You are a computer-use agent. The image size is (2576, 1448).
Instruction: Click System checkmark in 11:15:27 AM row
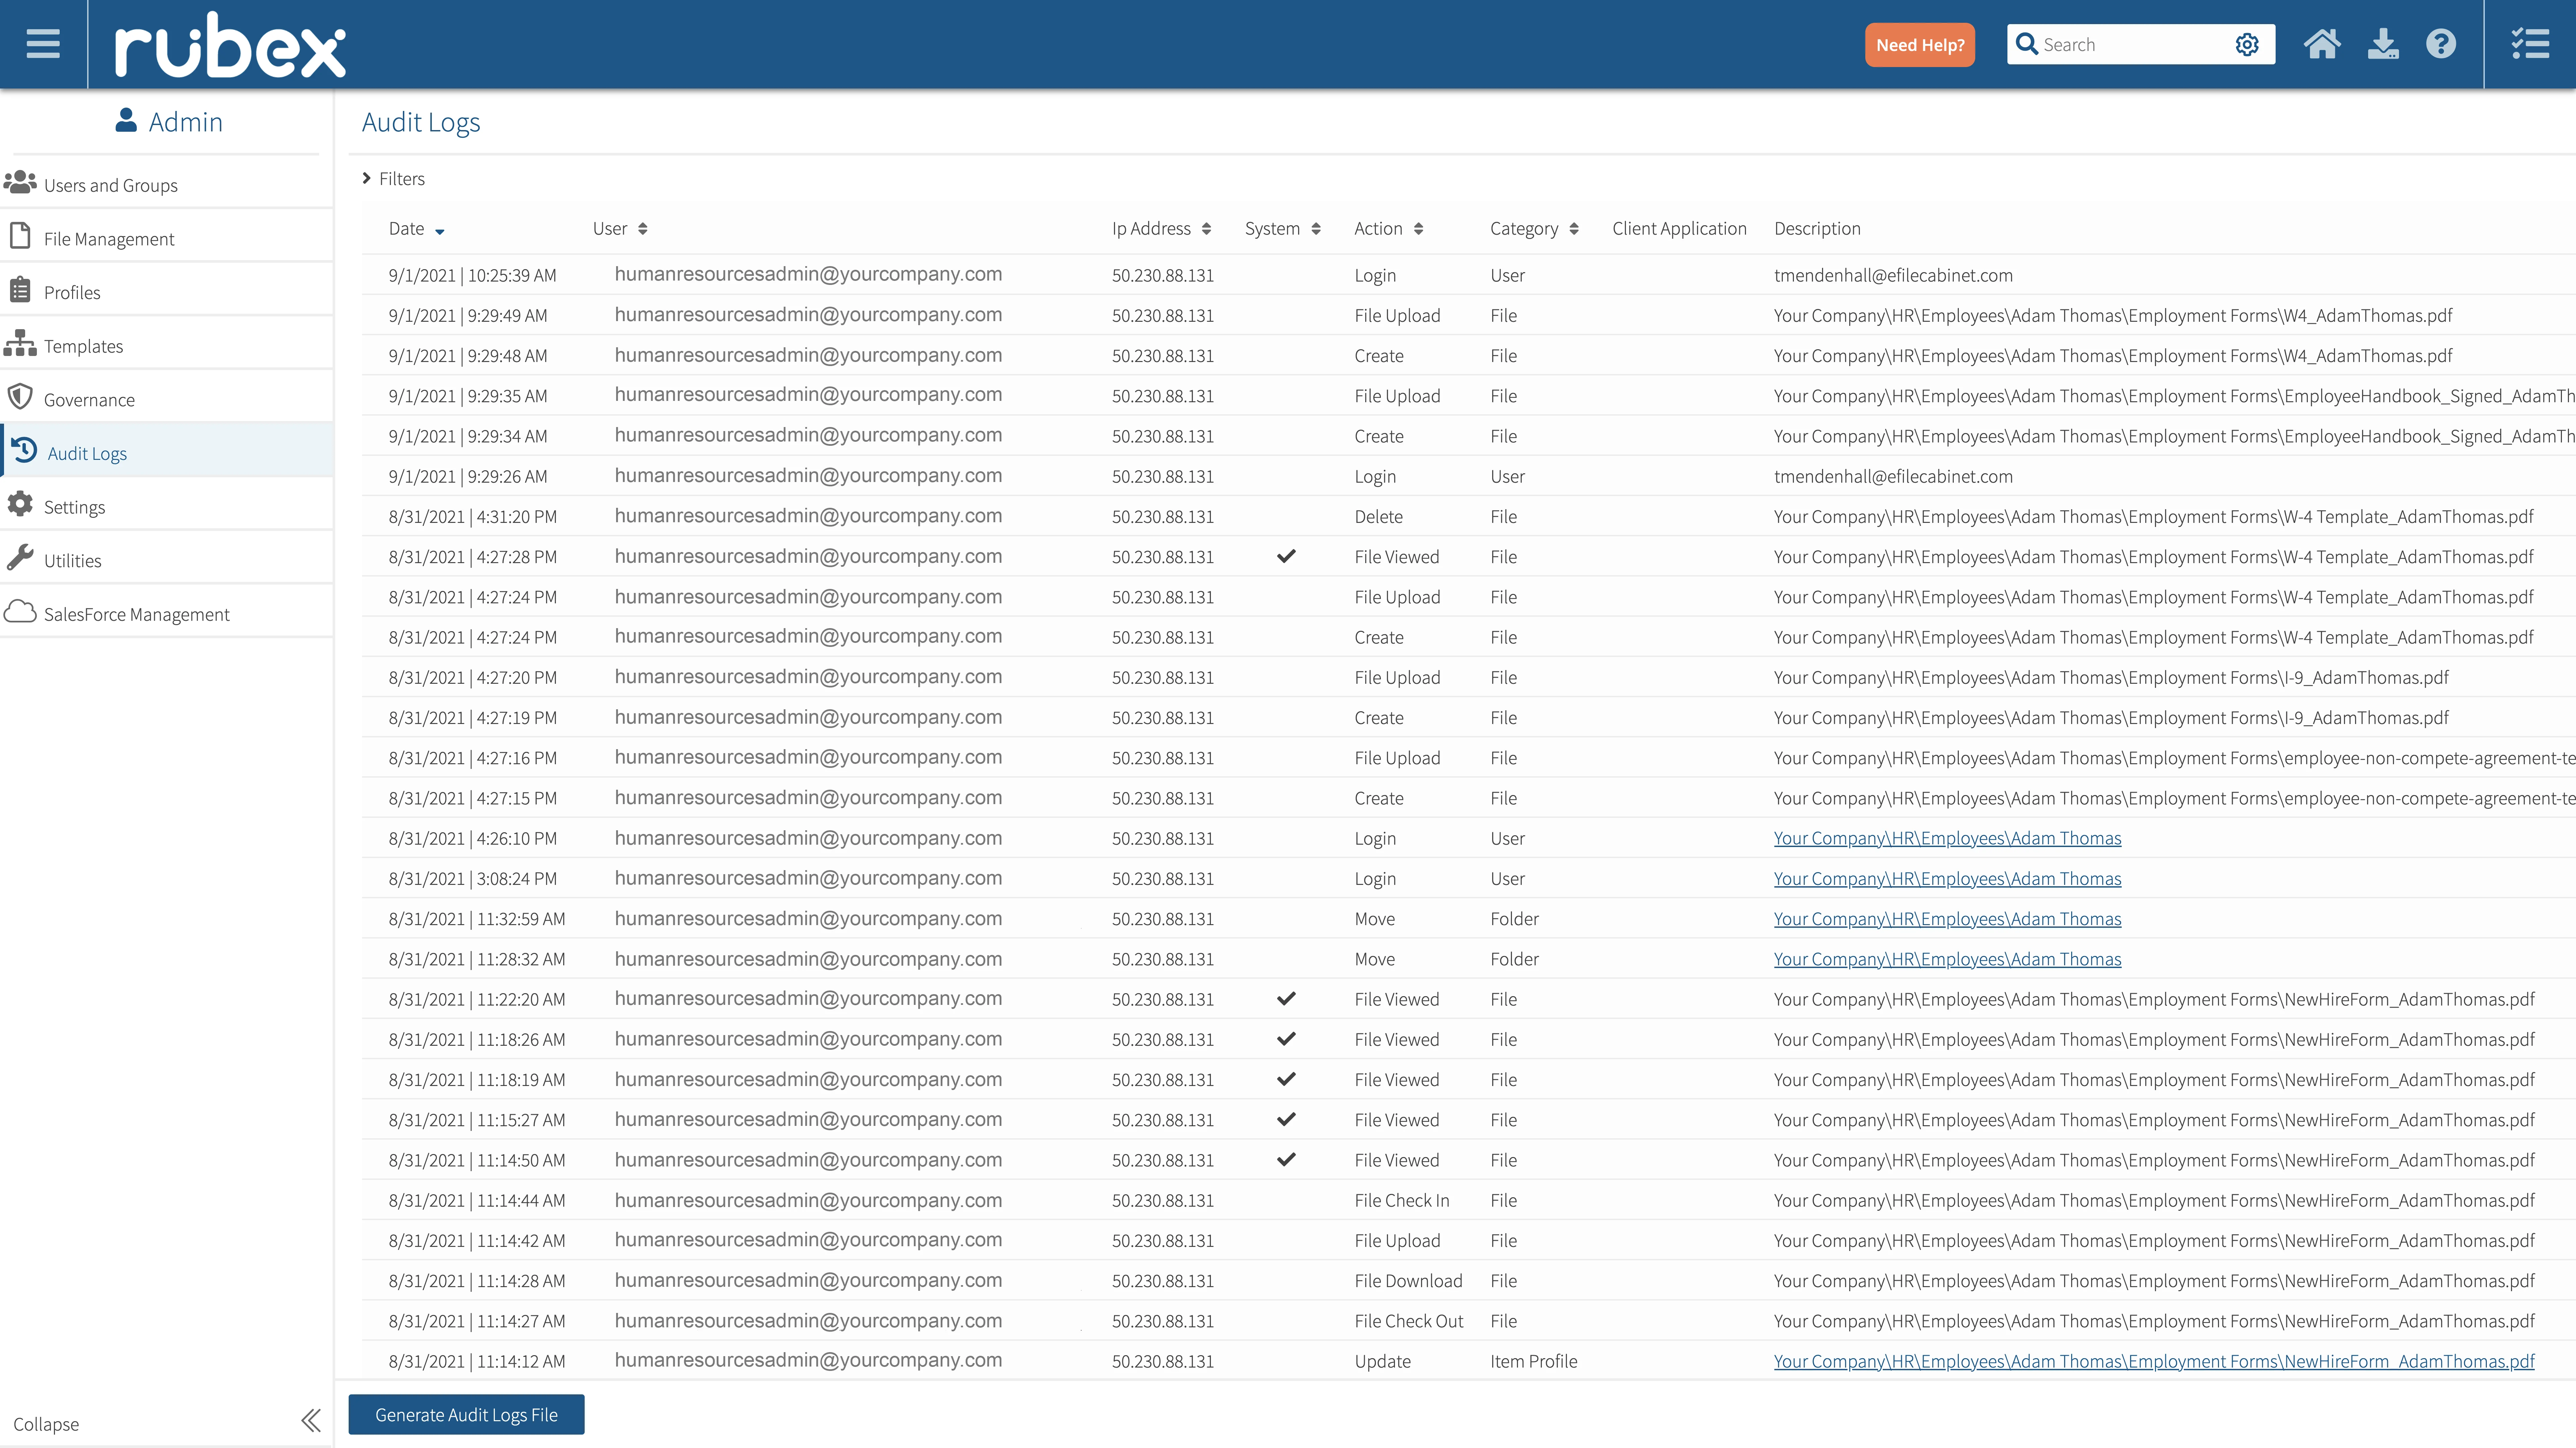(x=1286, y=1119)
